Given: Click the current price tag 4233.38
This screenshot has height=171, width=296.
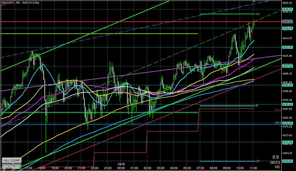Looking at the screenshot, I should tap(287, 21).
